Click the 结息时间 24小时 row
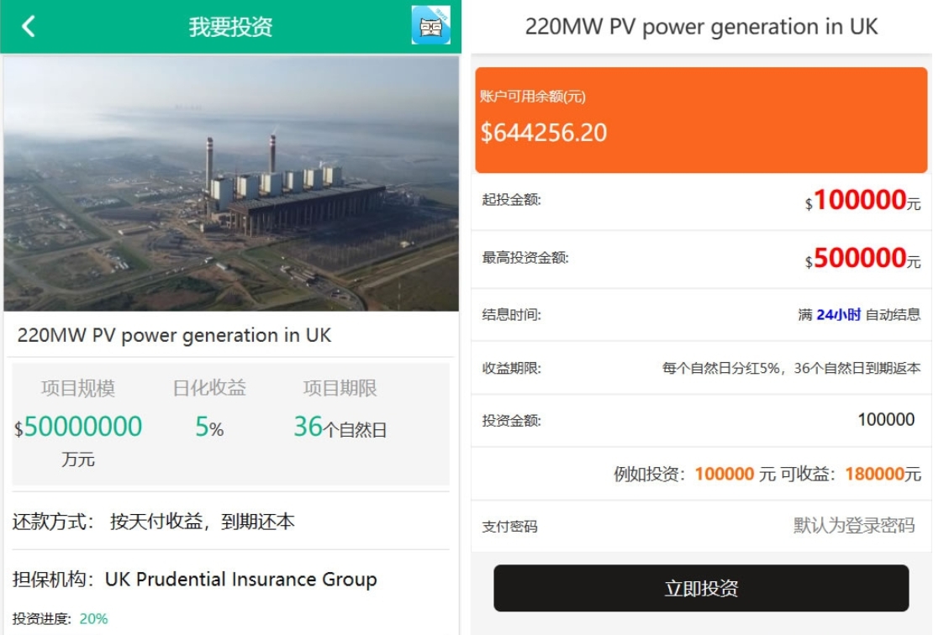Viewport: 949px width, 635px height. coord(701,315)
